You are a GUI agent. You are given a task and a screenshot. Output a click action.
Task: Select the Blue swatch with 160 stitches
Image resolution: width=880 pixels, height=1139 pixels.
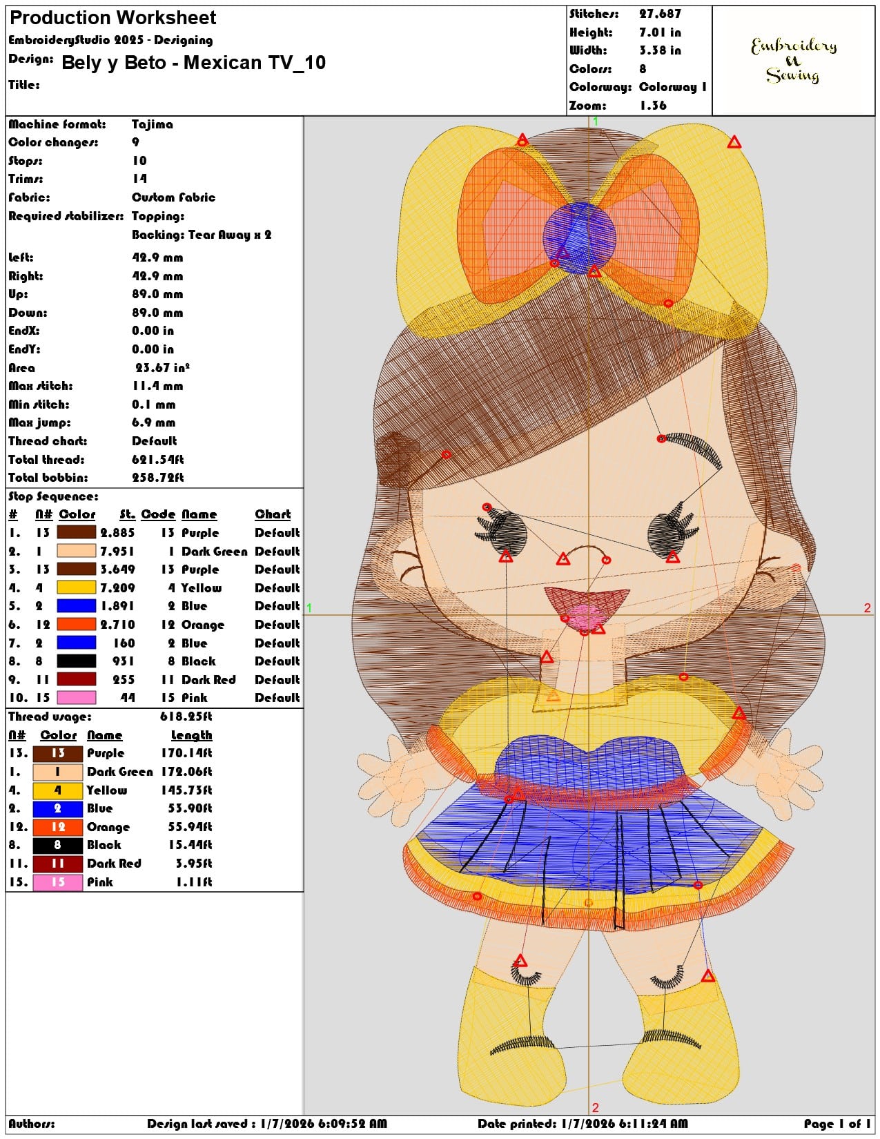[76, 643]
